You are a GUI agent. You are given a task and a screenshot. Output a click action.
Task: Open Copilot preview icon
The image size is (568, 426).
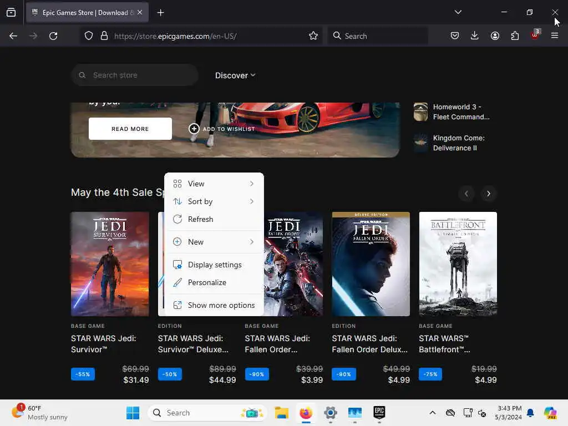550,413
